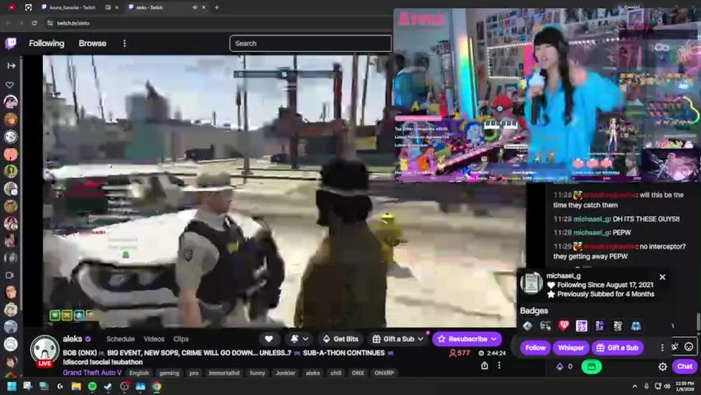Open Spotify from the taskbar
The image size is (701, 395).
[x=92, y=387]
